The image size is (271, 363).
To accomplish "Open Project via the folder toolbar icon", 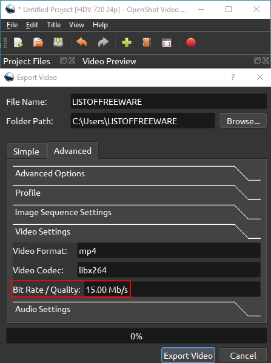I will [38, 42].
